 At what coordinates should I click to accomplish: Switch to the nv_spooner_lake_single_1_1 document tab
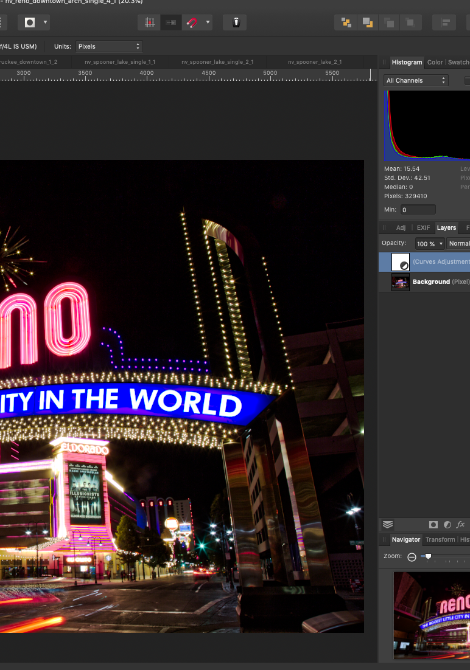pyautogui.click(x=120, y=62)
